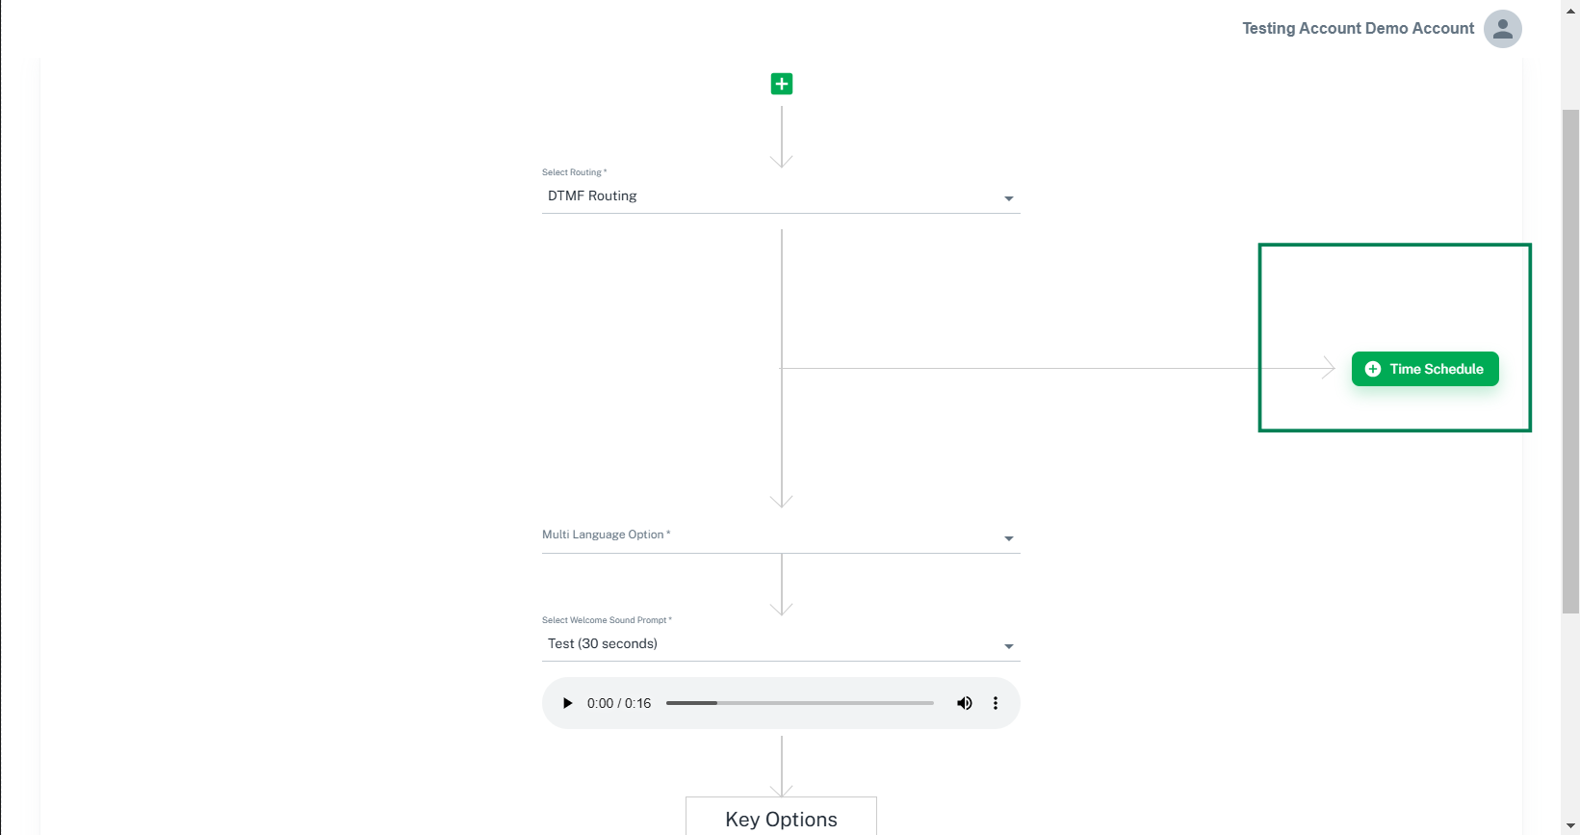1580x835 pixels.
Task: Click the Key Options box
Action: [x=781, y=817]
